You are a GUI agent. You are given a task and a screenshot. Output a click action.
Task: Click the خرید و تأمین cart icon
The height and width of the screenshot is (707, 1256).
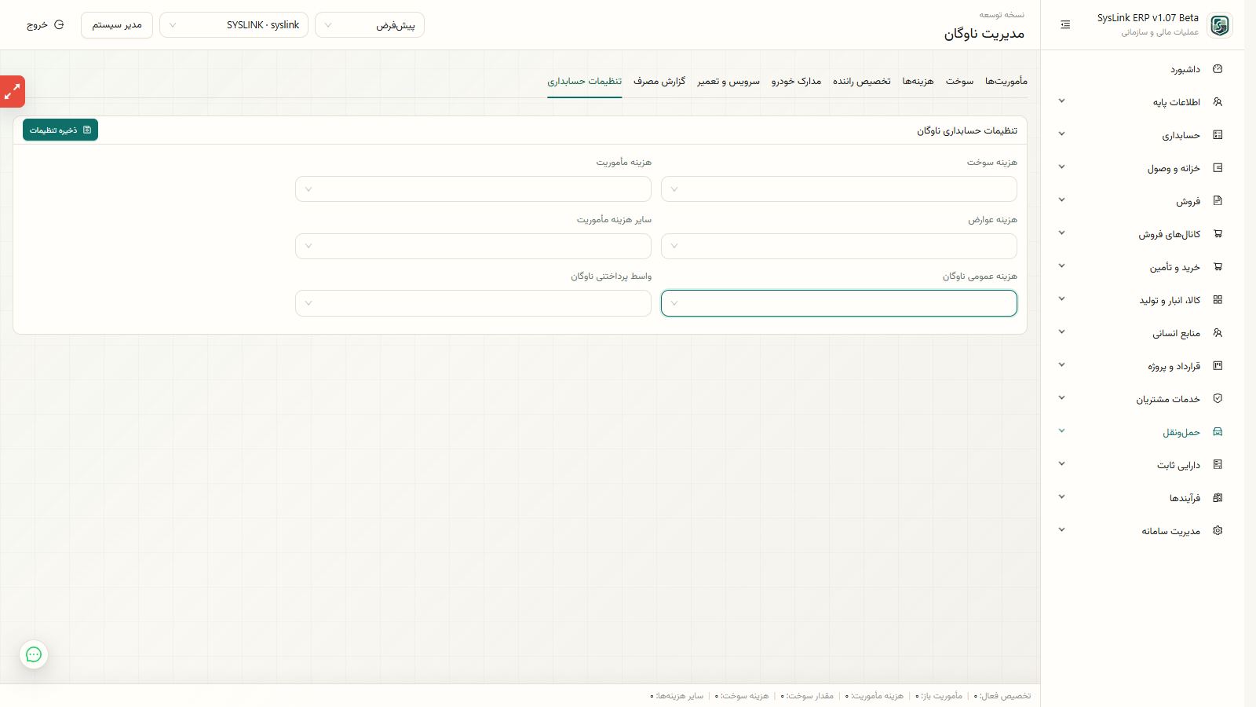click(x=1218, y=267)
